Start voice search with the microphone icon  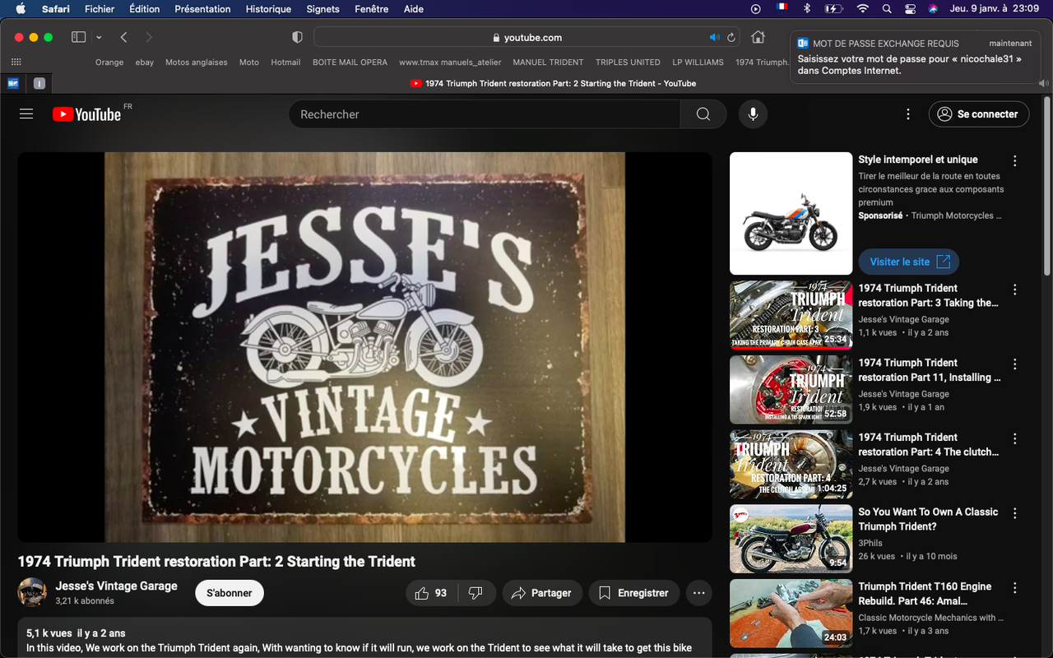753,114
